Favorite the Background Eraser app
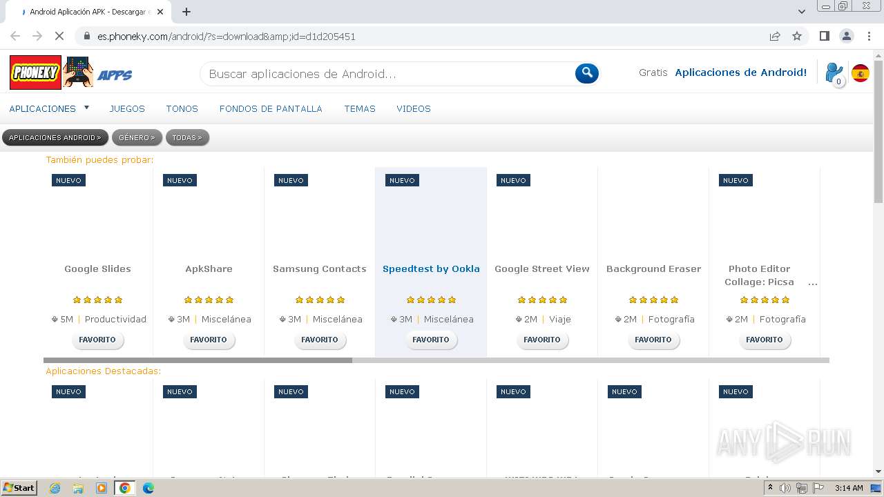This screenshot has height=497, width=884. tap(653, 340)
